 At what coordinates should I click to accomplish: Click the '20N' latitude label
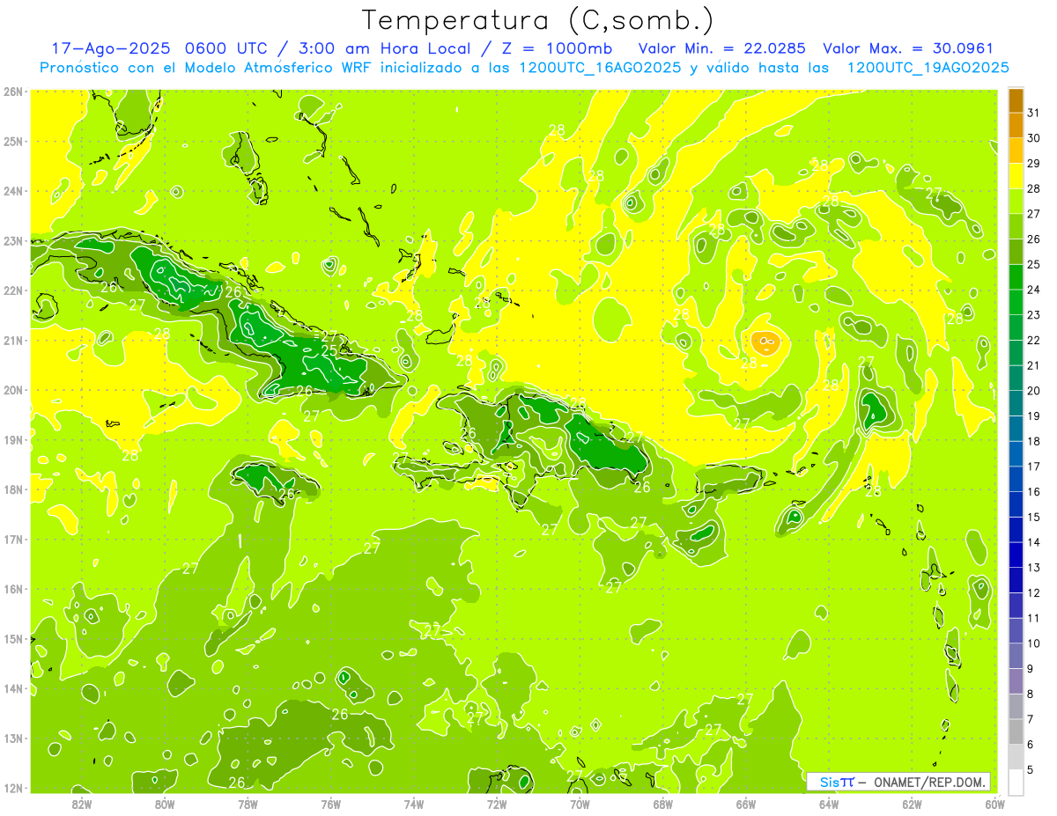pyautogui.click(x=14, y=390)
